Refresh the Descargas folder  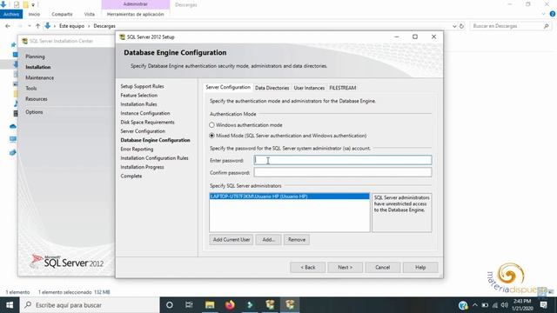(461, 26)
